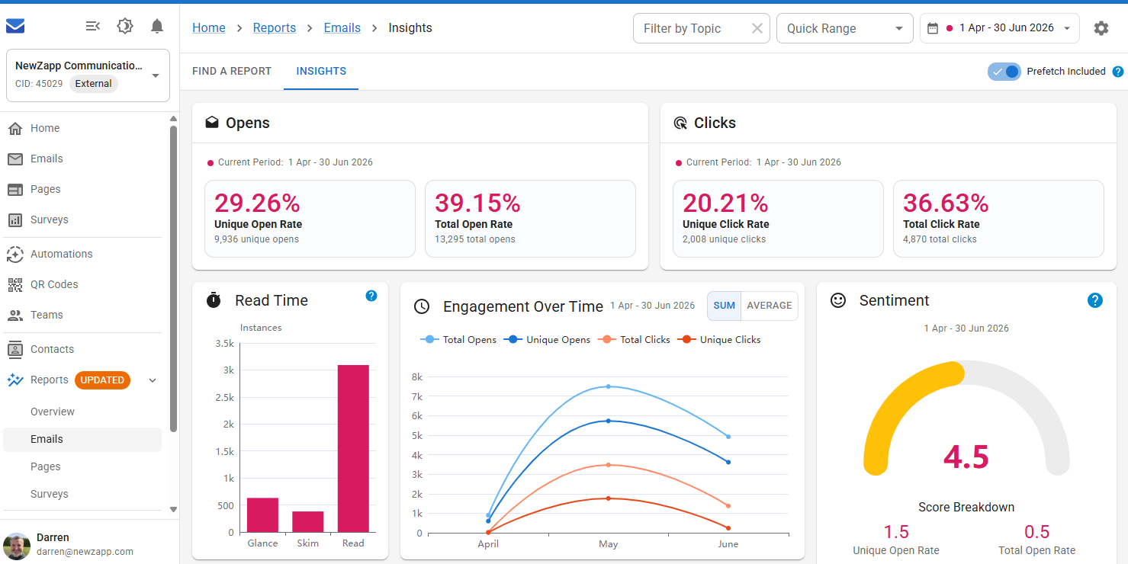Click the Total Opens May data point
This screenshot has height=564, width=1128.
pos(608,386)
